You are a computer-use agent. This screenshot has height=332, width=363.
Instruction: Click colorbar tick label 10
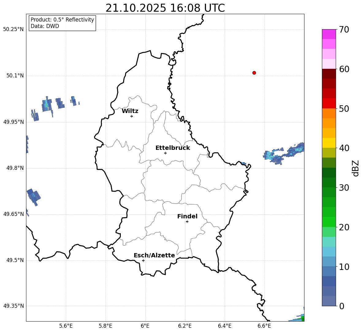(344, 267)
